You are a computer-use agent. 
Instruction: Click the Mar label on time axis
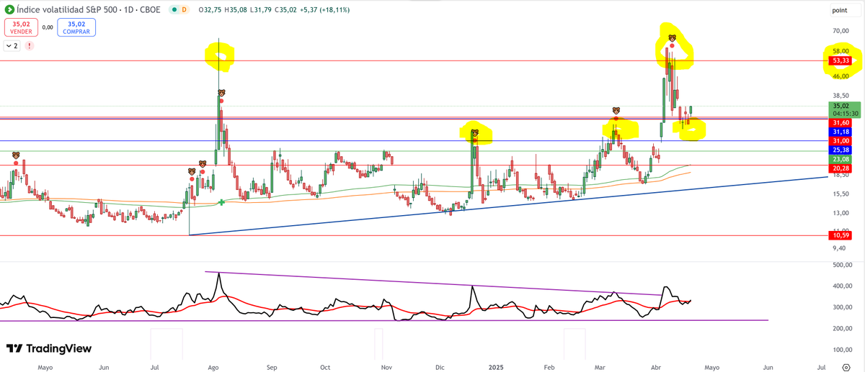600,367
